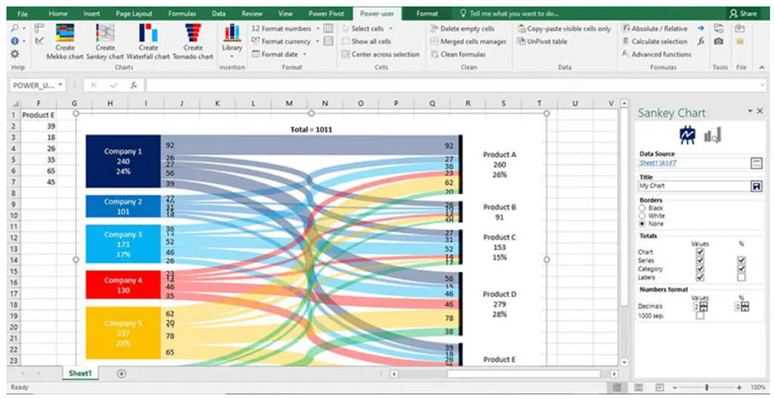Click the new sheet plus icon
The height and width of the screenshot is (399, 774).
tap(122, 374)
